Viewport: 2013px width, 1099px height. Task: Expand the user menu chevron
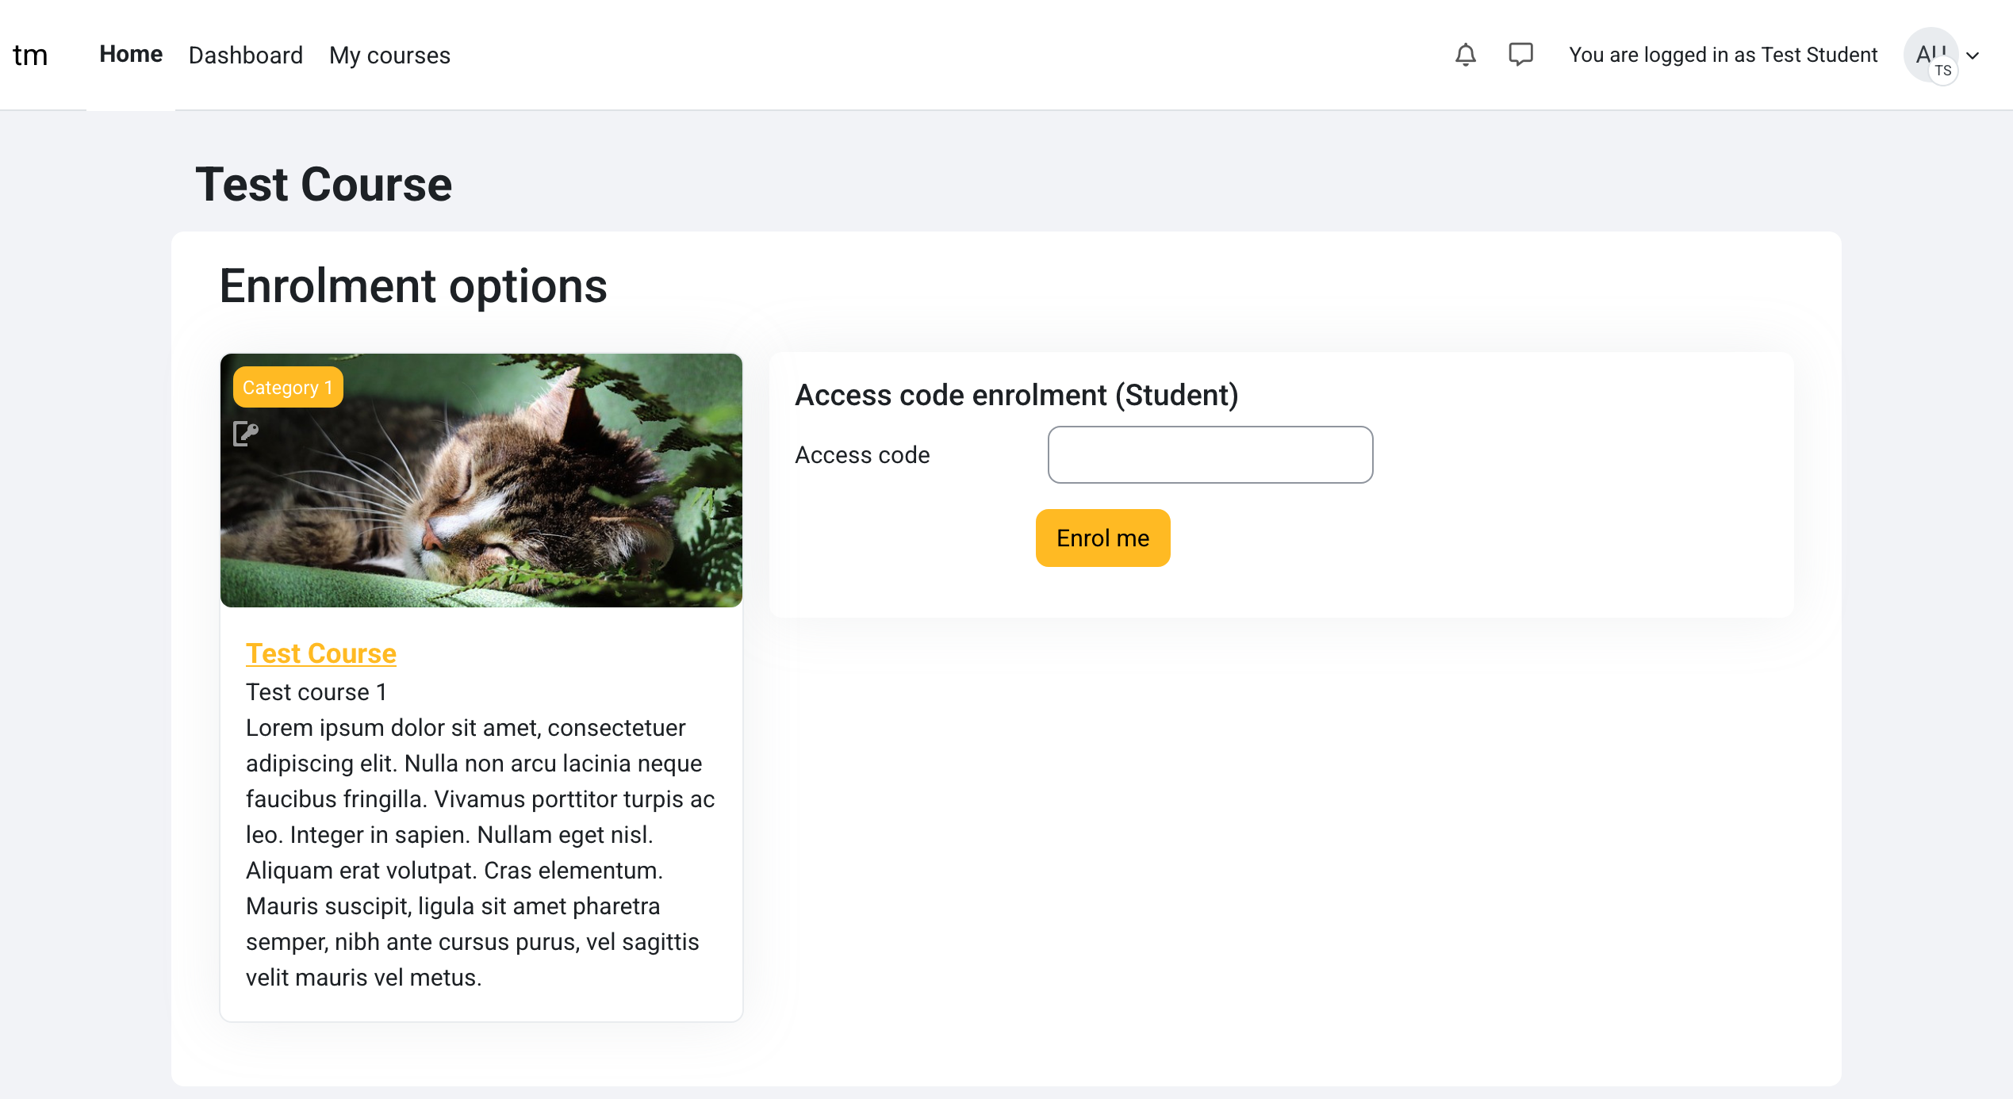pyautogui.click(x=1973, y=56)
